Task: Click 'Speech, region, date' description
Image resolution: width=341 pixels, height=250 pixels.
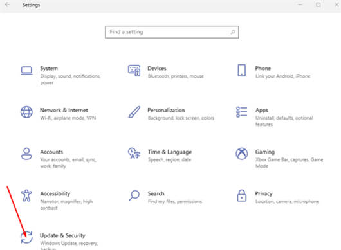Action: 170,160
